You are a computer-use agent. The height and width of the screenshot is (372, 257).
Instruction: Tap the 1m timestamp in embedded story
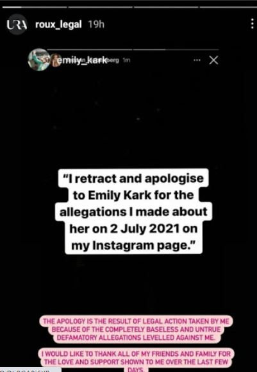pos(126,60)
